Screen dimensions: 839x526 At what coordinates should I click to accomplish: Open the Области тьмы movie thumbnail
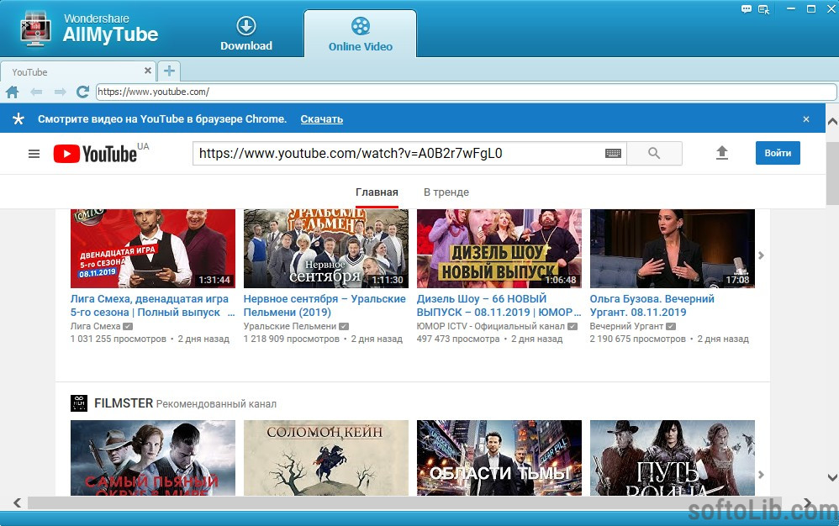(x=499, y=458)
